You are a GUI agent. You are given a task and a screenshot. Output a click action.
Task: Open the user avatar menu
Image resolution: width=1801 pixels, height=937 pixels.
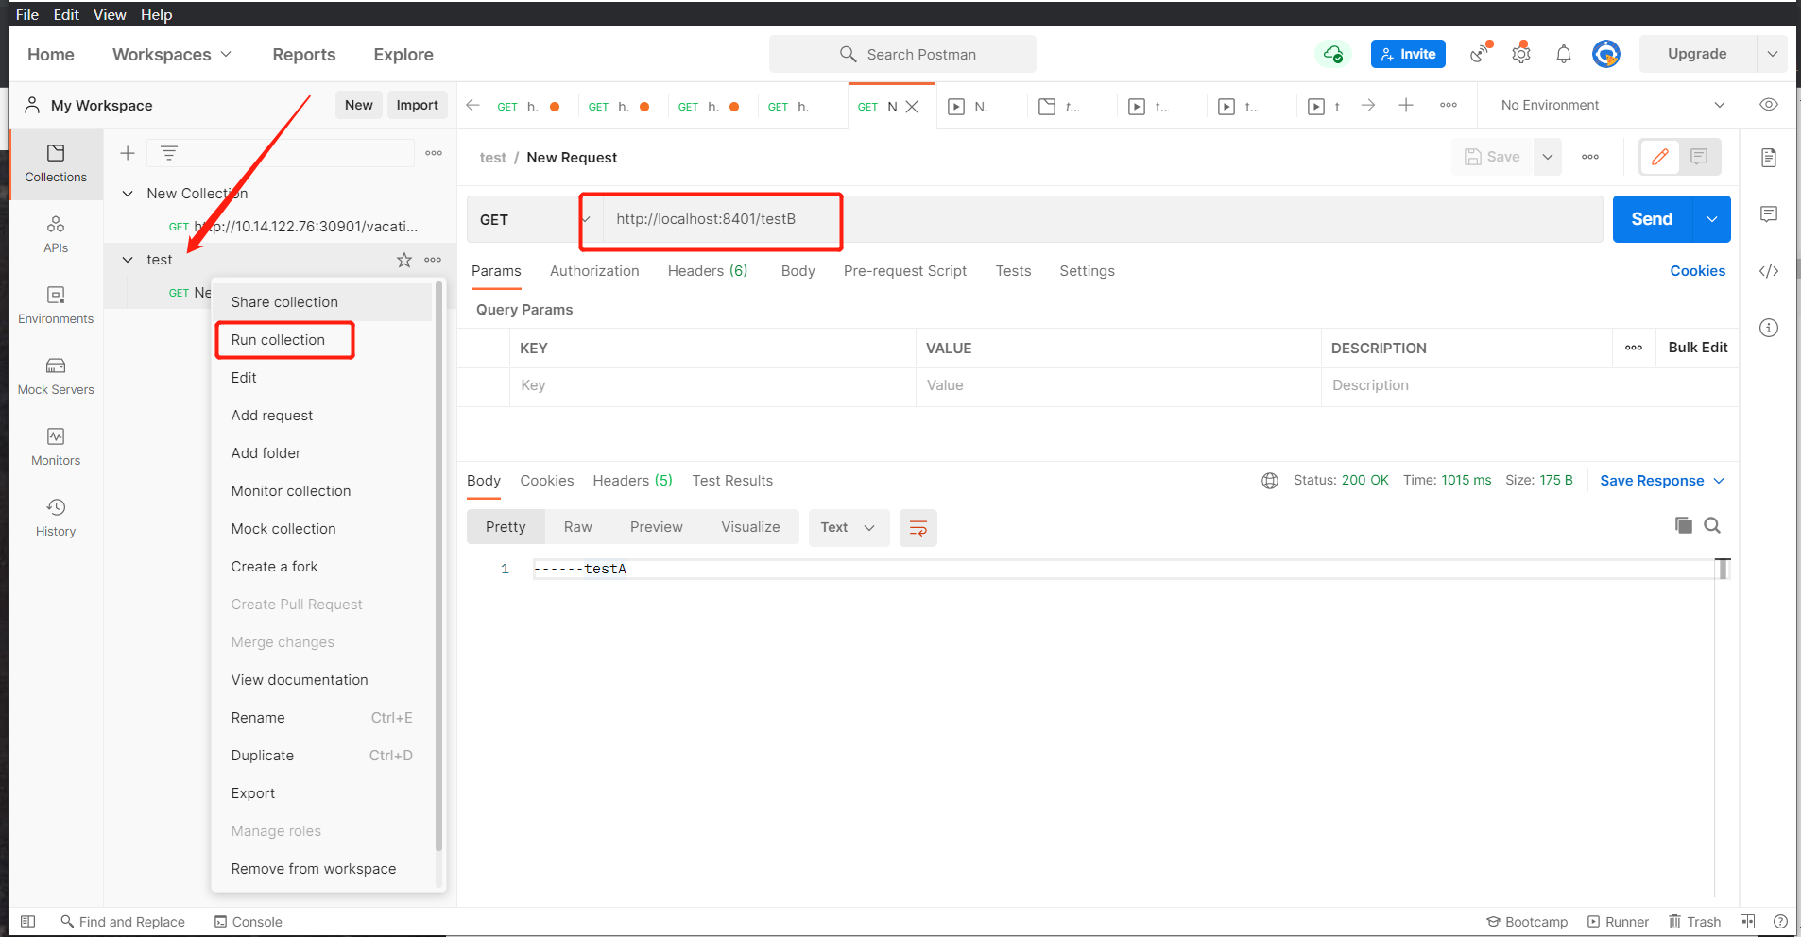(1606, 54)
